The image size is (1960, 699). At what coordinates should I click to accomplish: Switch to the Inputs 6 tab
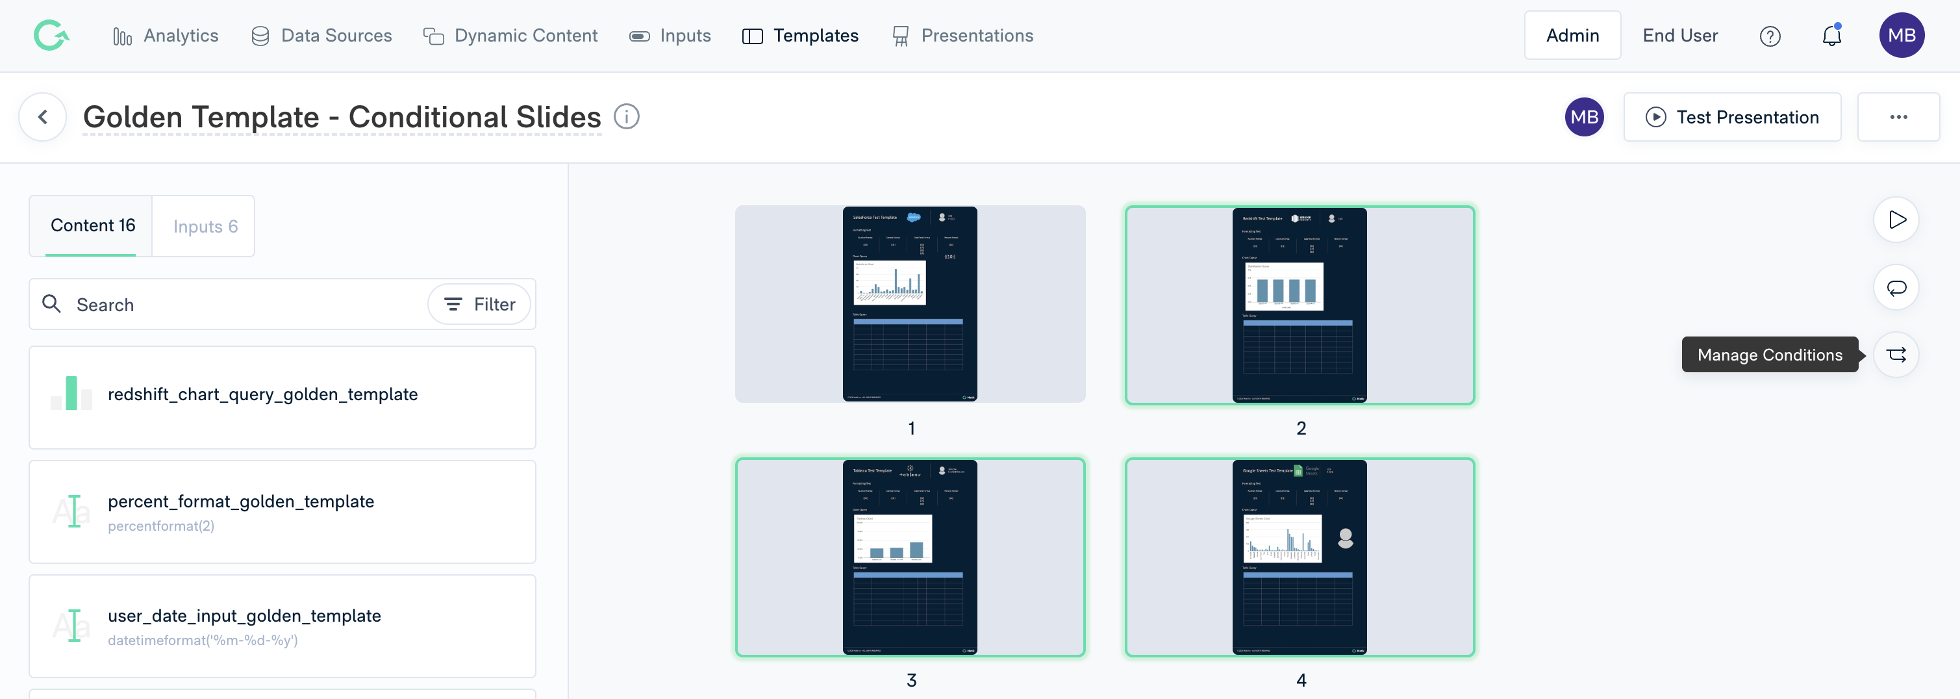(x=205, y=226)
